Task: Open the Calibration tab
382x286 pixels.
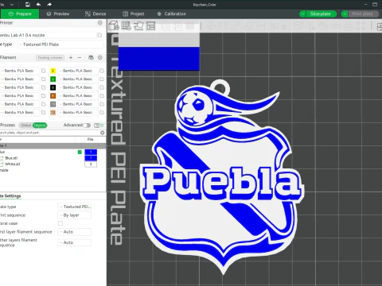Action: (172, 14)
